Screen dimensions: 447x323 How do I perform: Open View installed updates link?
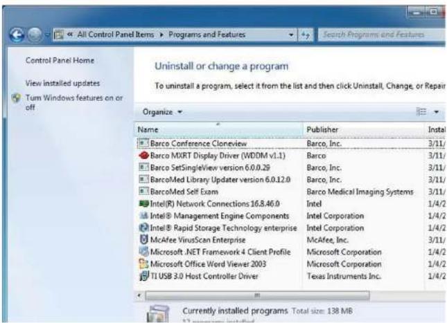pos(62,84)
